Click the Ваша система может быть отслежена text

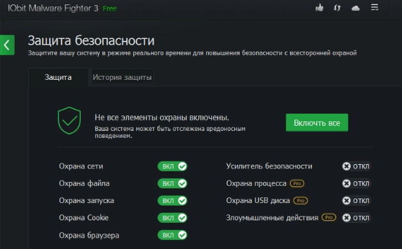pos(170,132)
